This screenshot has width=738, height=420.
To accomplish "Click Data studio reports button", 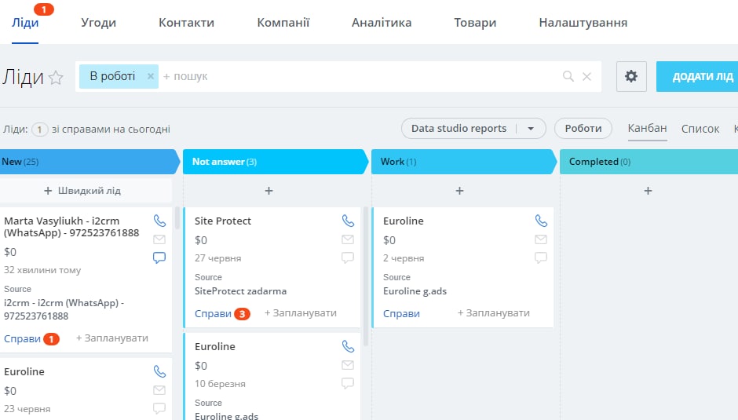I will pyautogui.click(x=459, y=129).
